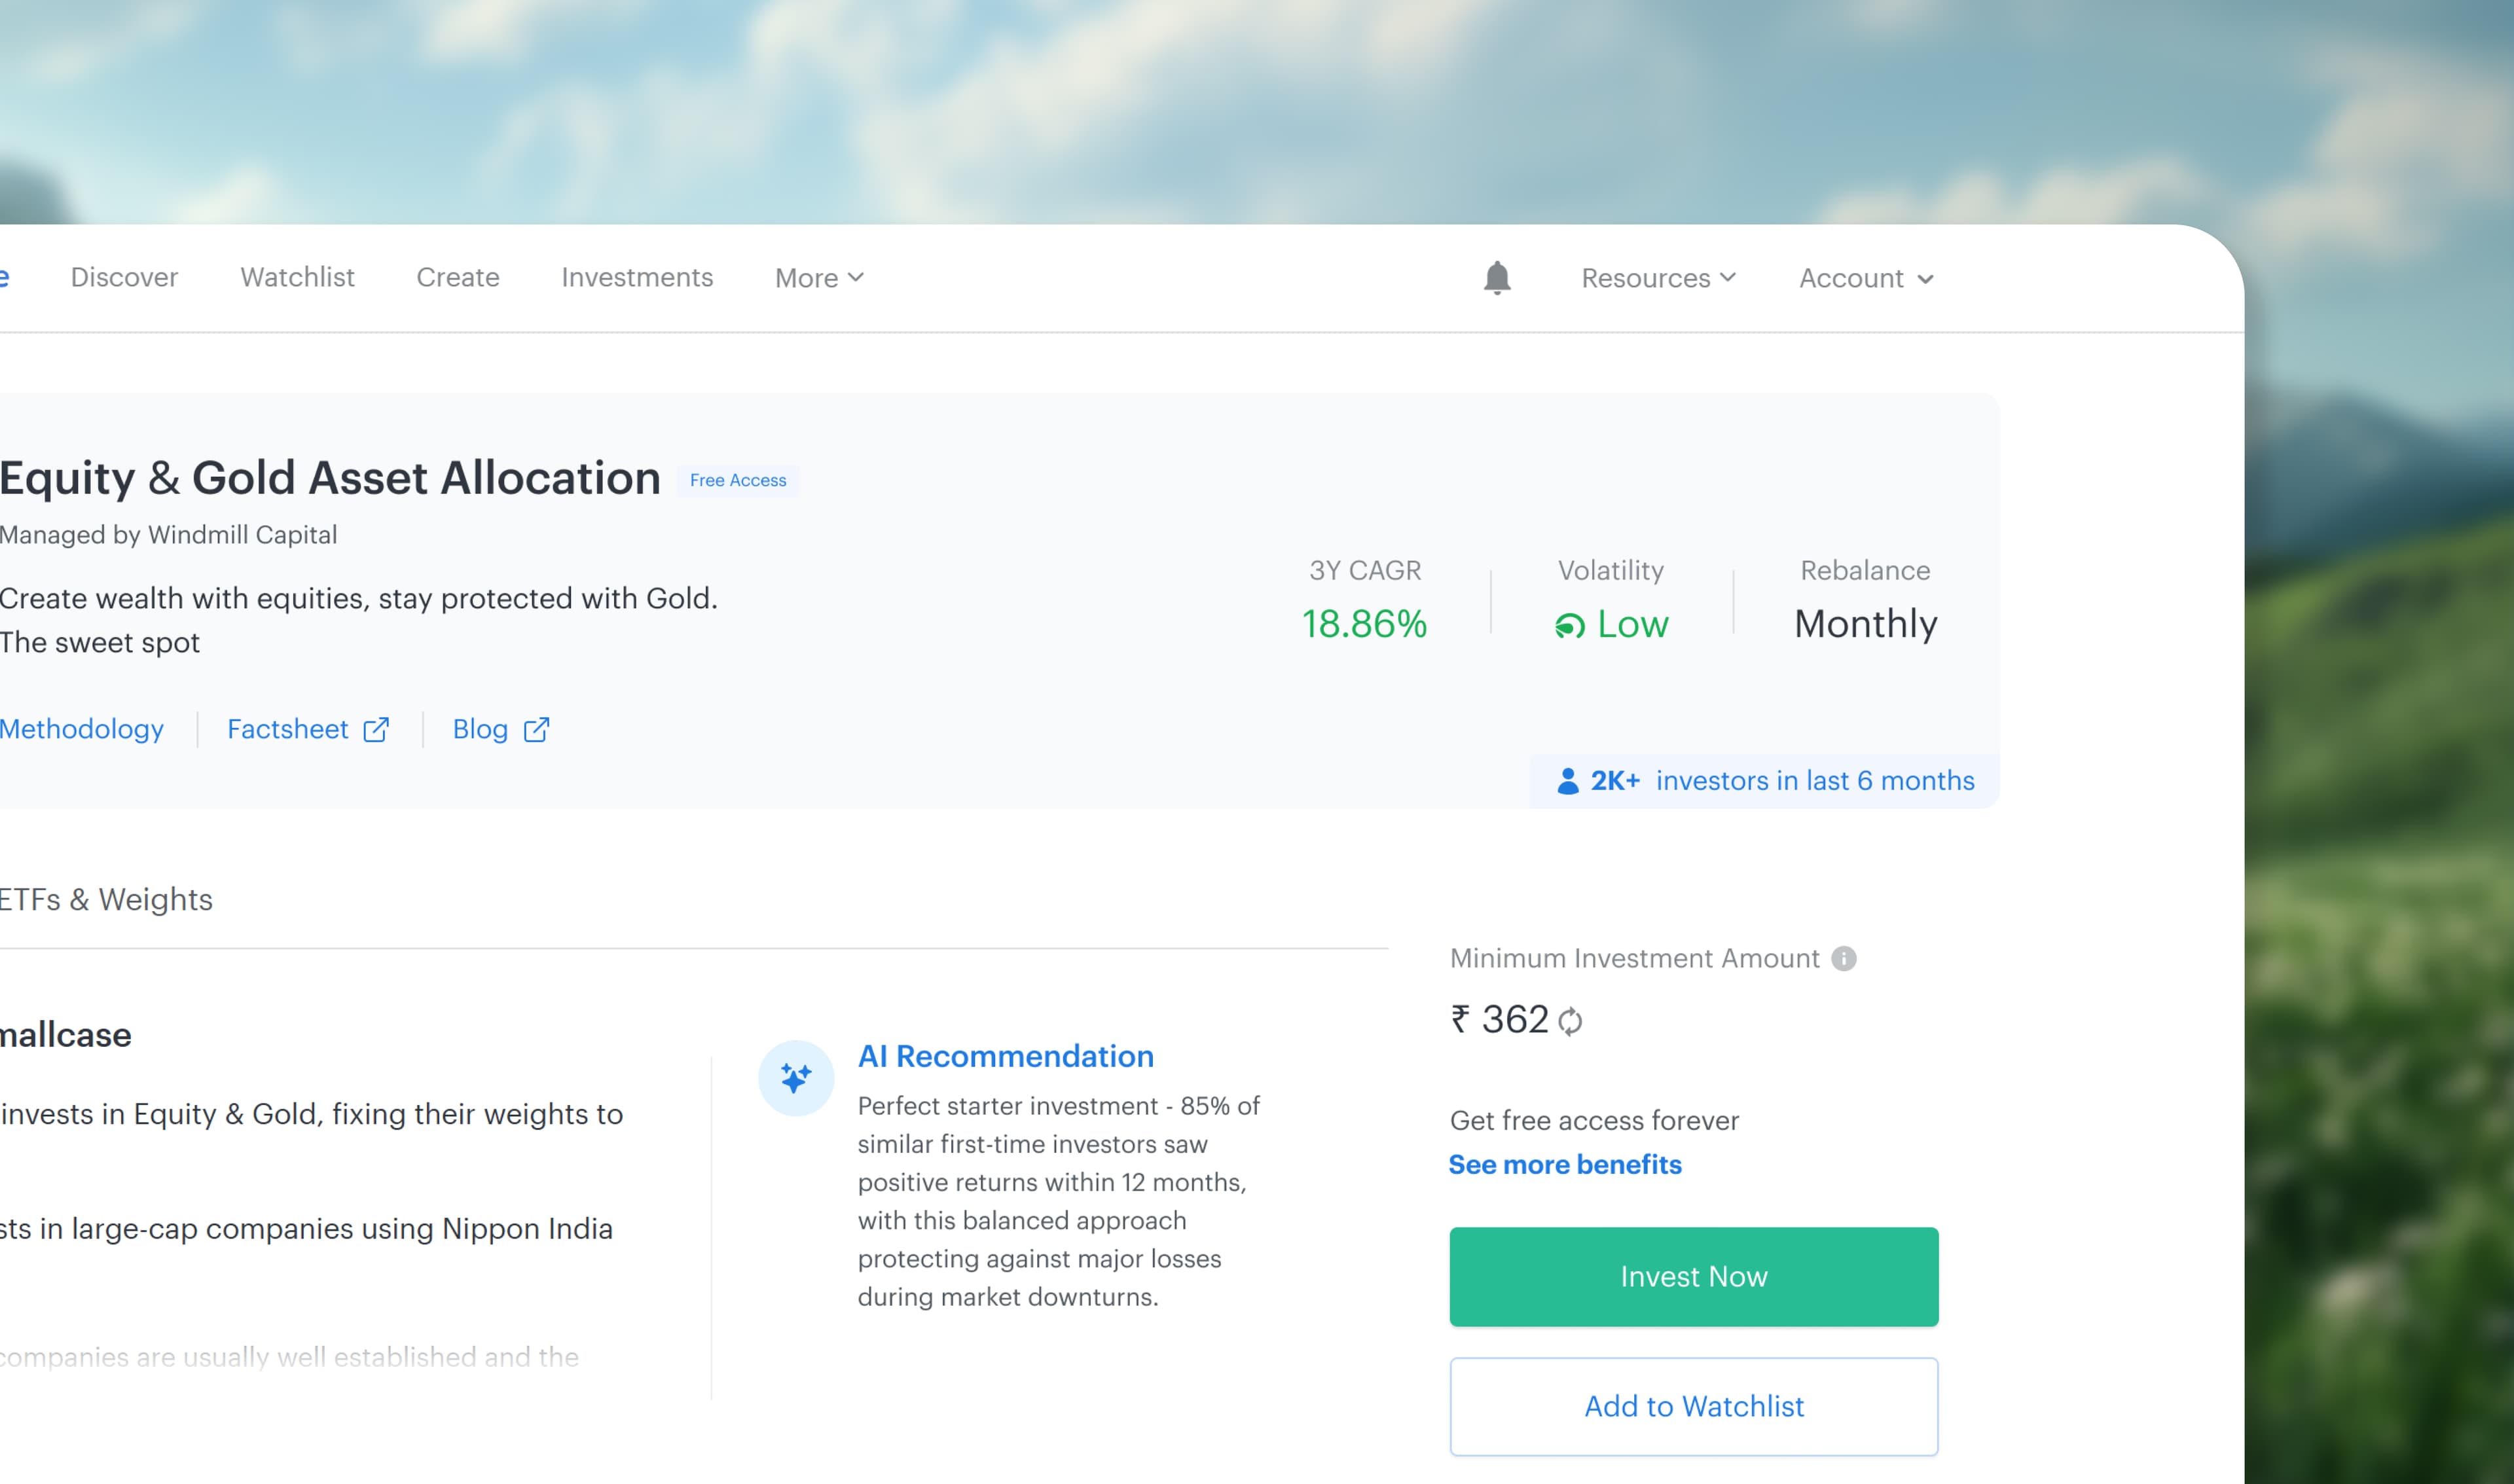
Task: Click the Volatility label
Action: pyautogui.click(x=1611, y=571)
